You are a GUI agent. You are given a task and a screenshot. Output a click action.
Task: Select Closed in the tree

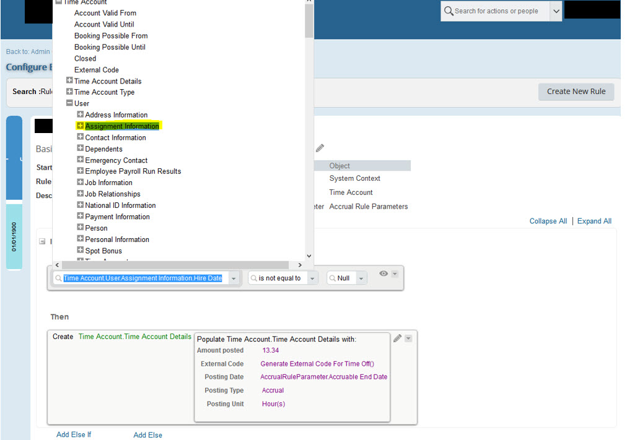[85, 59]
